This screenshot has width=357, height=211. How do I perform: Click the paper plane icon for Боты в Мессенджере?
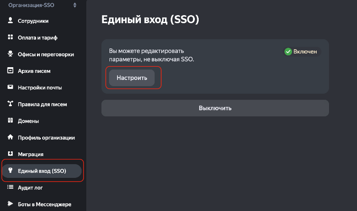coord(10,204)
